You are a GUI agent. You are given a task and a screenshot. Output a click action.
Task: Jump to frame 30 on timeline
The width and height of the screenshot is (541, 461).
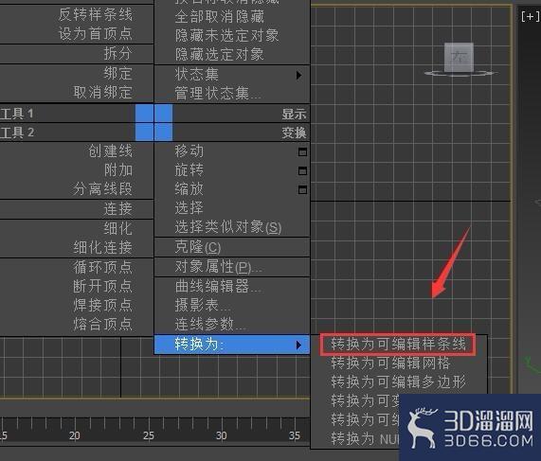(222, 435)
